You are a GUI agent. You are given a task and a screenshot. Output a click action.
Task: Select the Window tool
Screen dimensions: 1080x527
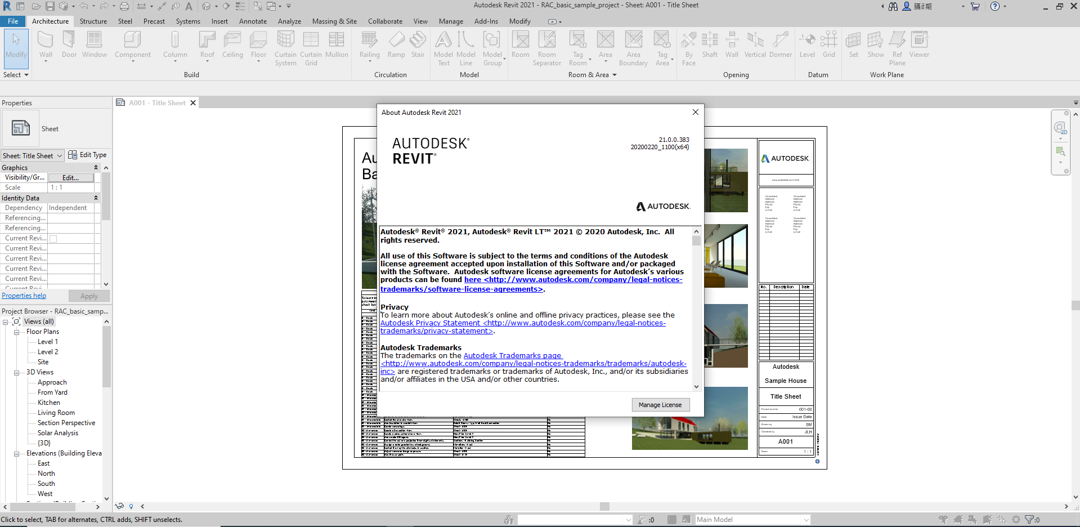pos(94,44)
